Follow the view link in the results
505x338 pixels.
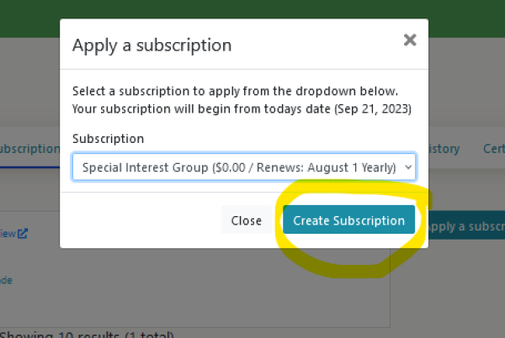pyautogui.click(x=8, y=234)
